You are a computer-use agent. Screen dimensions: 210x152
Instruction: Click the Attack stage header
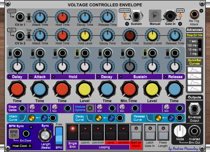pyautogui.click(x=39, y=77)
